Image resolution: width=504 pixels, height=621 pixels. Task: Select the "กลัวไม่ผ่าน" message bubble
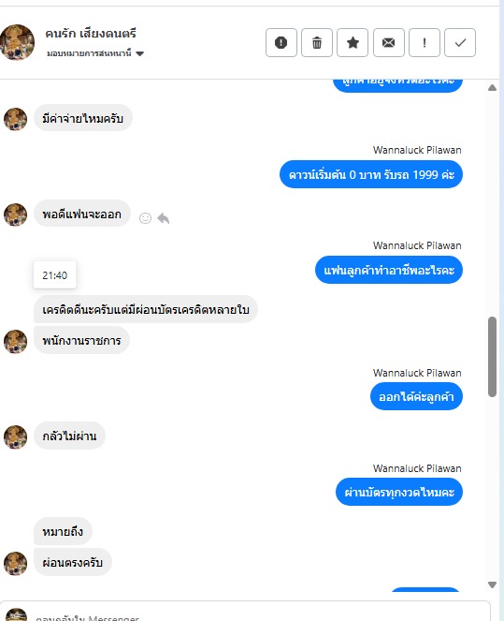pyautogui.click(x=69, y=436)
